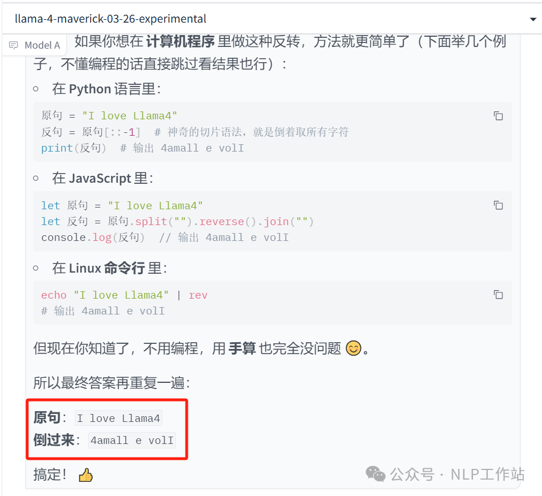The width and height of the screenshot is (542, 496).
Task: Click the '在 JavaScript 里' bullet heading
Action: (102, 178)
